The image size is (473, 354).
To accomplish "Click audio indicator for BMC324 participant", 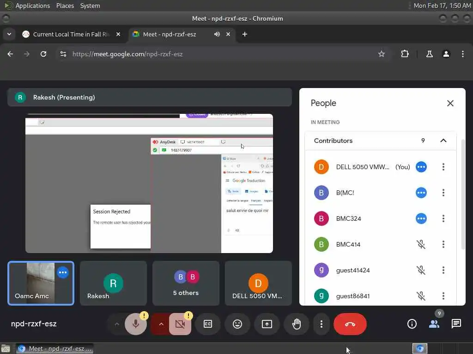I will pyautogui.click(x=421, y=218).
